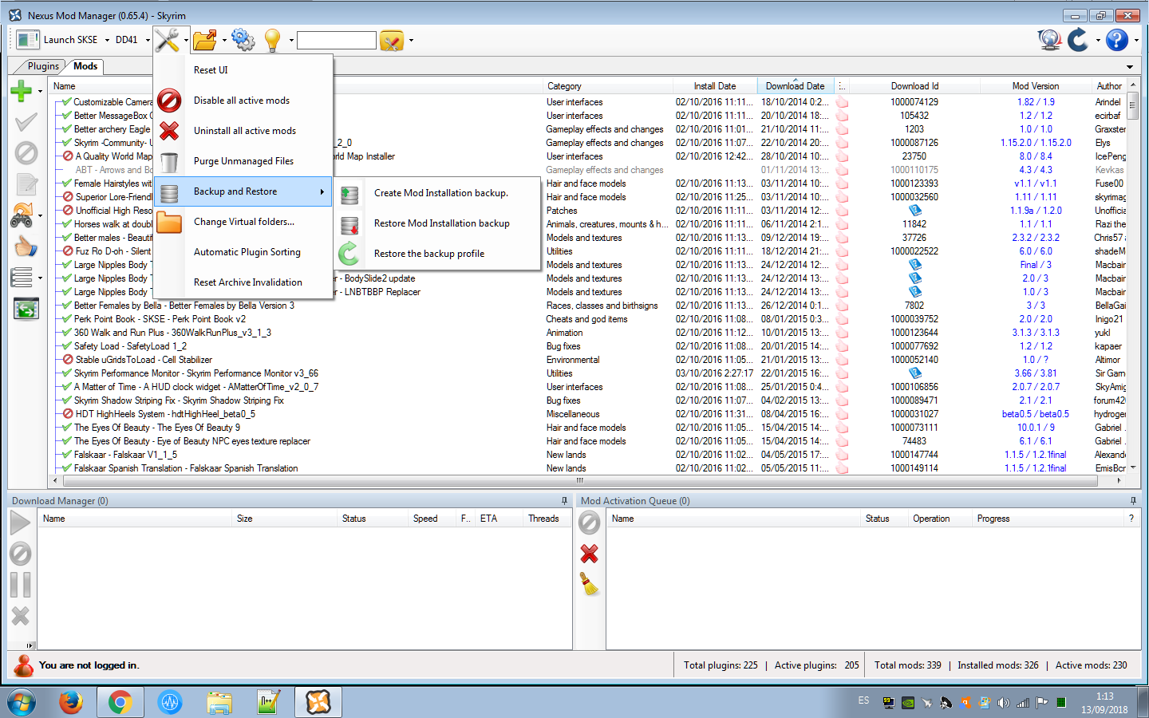Click the open folder toolbar icon
Image resolution: width=1149 pixels, height=718 pixels.
coord(205,40)
